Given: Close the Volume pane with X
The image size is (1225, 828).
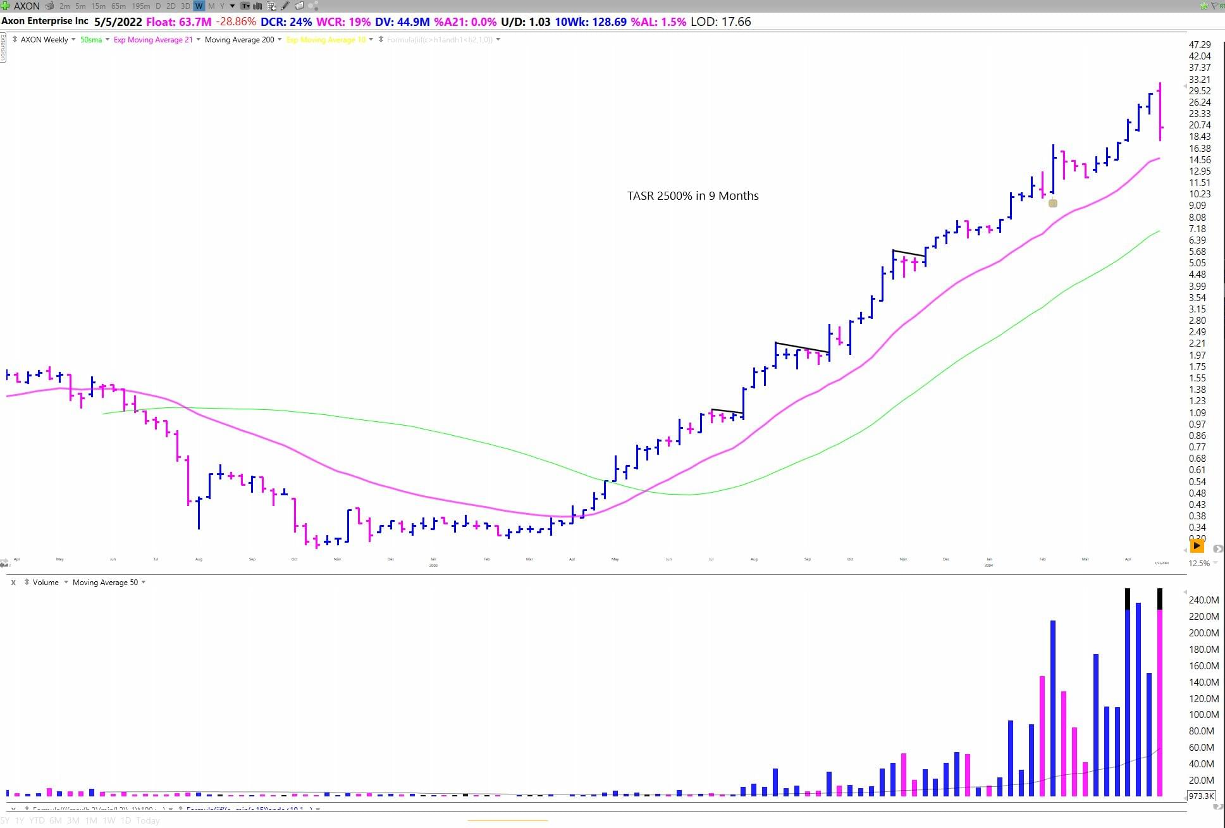Looking at the screenshot, I should [x=13, y=582].
